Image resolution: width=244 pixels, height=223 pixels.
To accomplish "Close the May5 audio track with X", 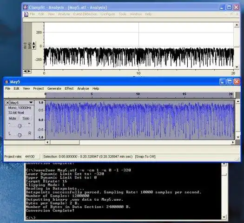I will click(x=7, y=103).
